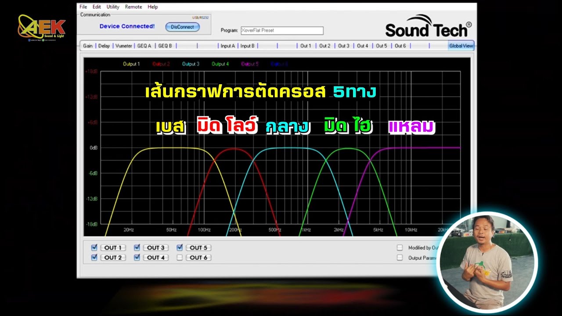Screen dimensions: 562x316
Task: Select the Out 4 tab
Action: coord(363,46)
